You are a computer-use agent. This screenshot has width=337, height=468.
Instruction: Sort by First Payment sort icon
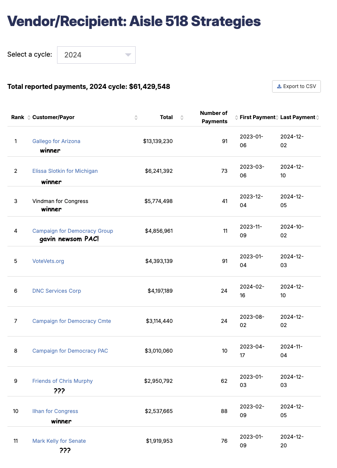tap(277, 117)
